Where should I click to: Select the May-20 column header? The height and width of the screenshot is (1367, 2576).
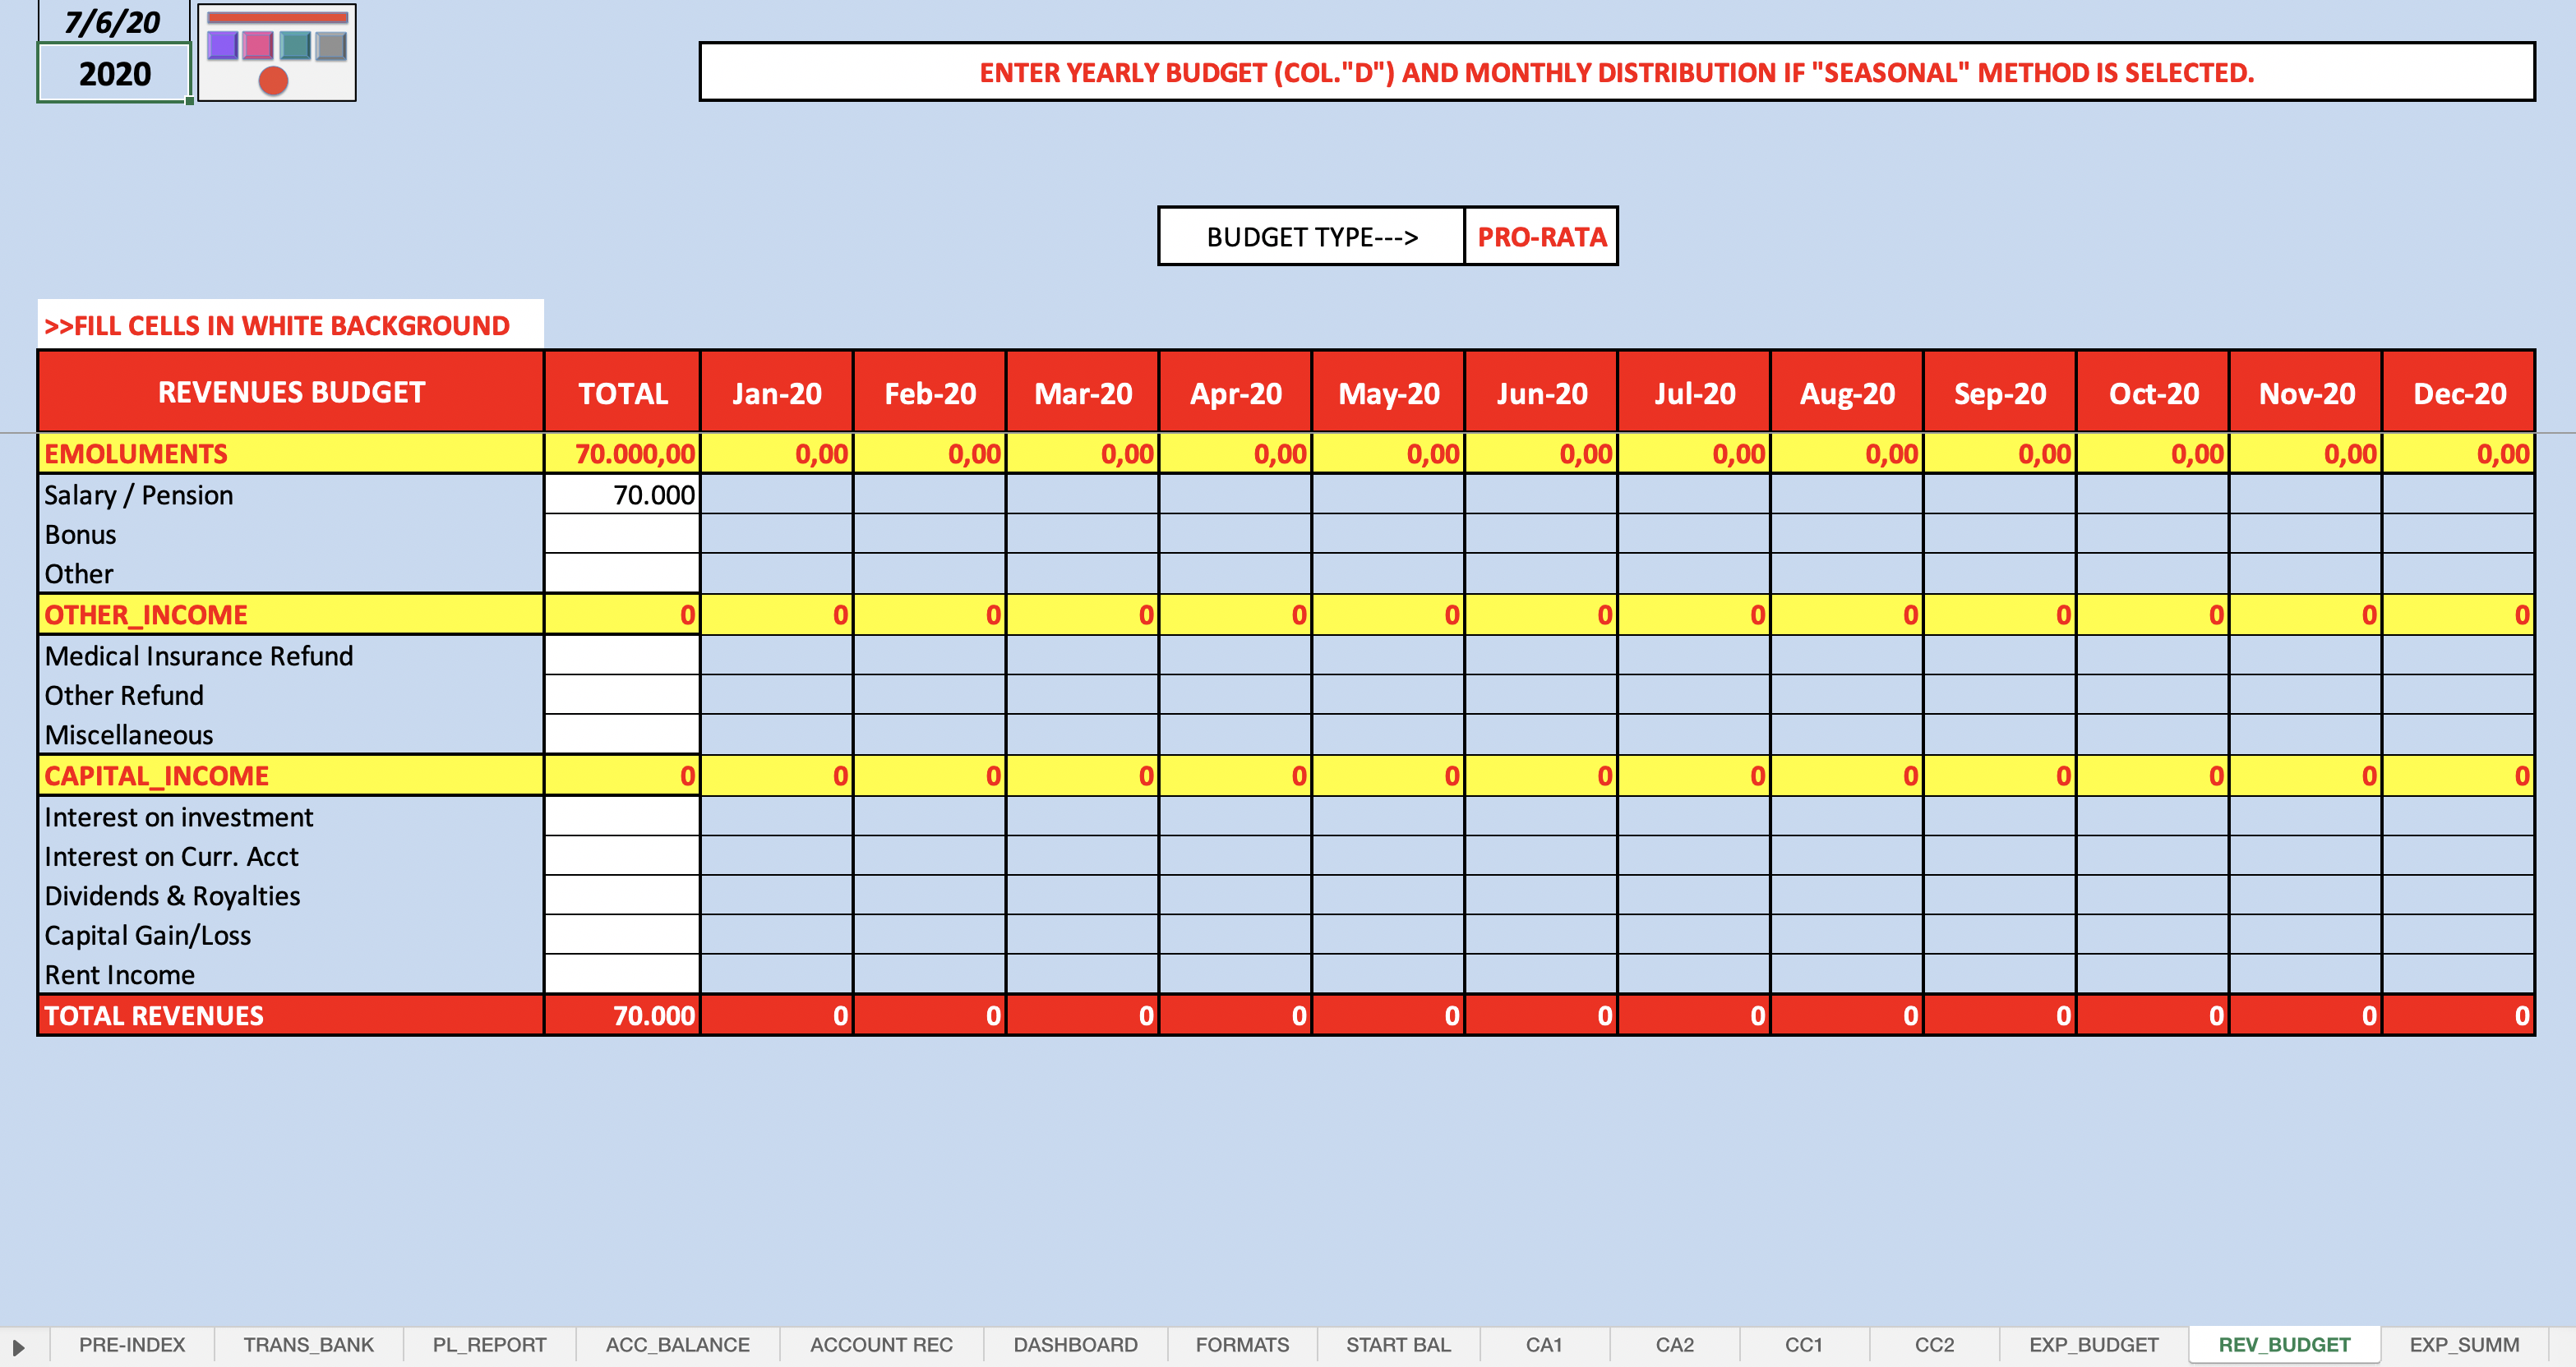click(x=1389, y=392)
